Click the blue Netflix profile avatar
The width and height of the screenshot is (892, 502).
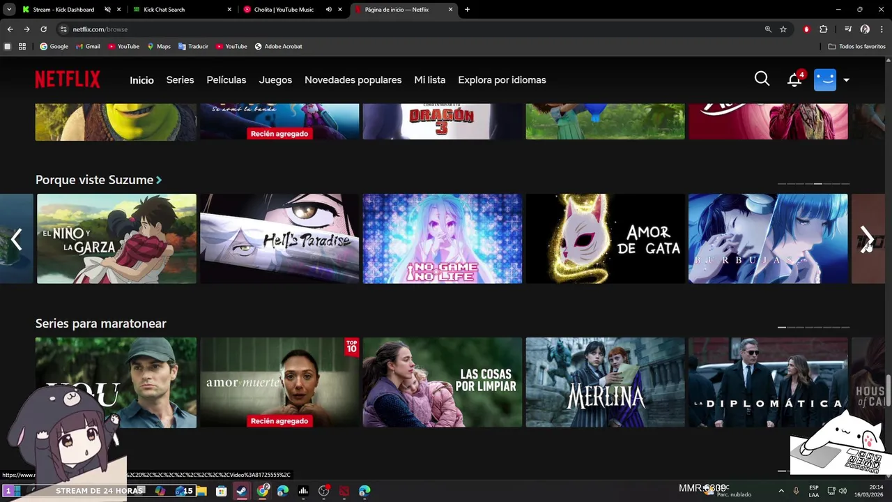point(825,79)
